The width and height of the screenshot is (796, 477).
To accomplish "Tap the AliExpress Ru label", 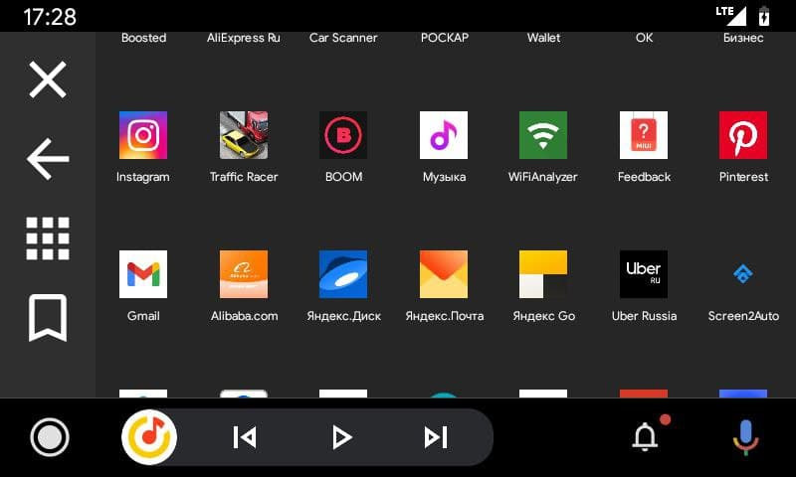I will 244,38.
